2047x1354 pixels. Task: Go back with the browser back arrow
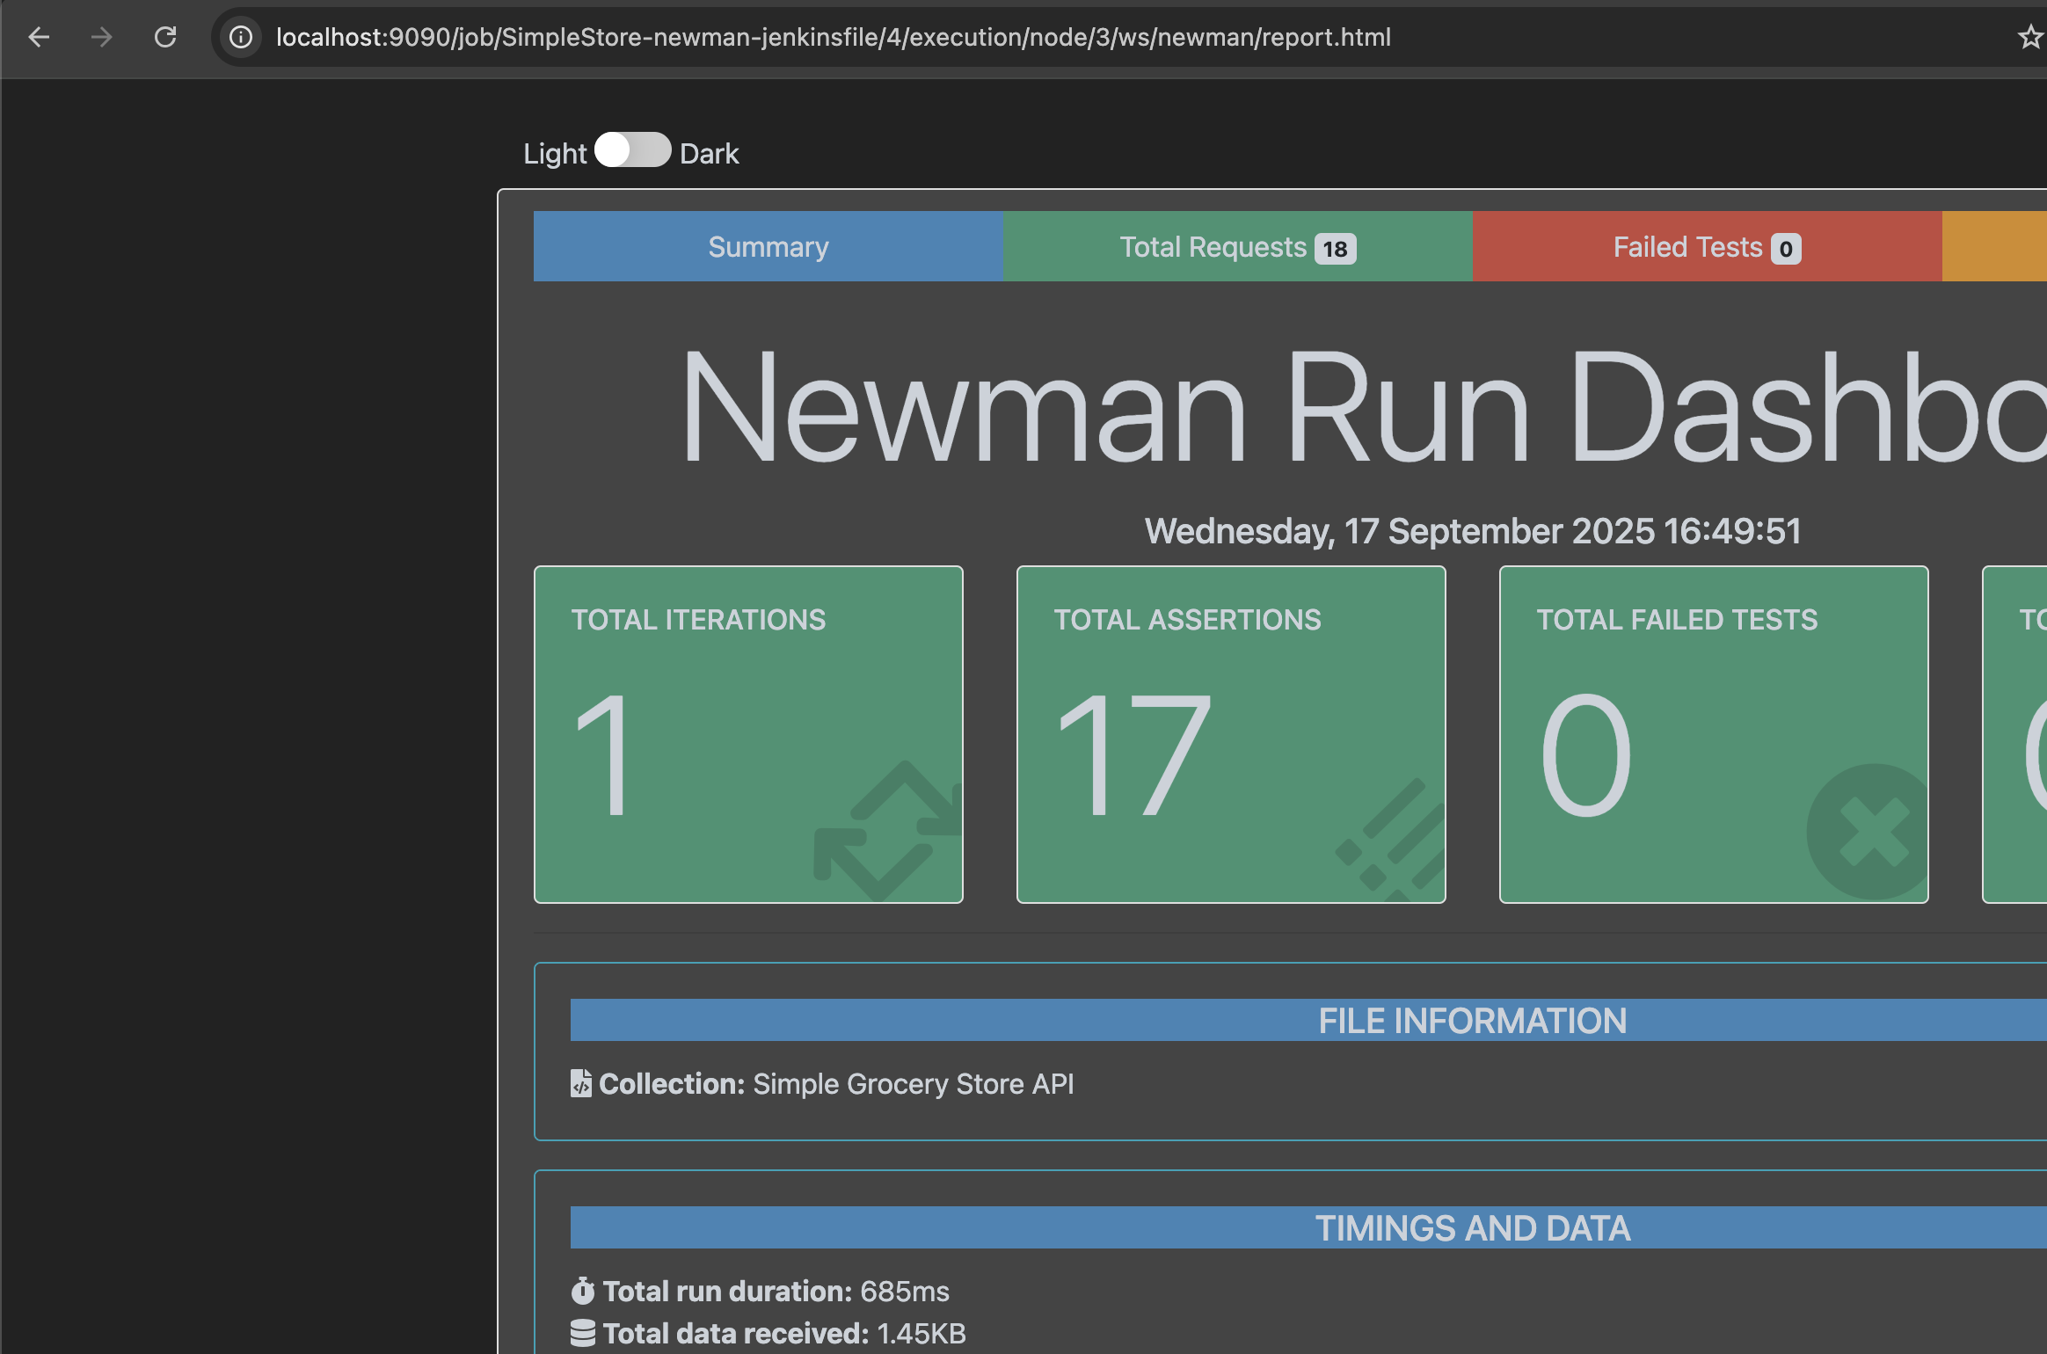39,37
